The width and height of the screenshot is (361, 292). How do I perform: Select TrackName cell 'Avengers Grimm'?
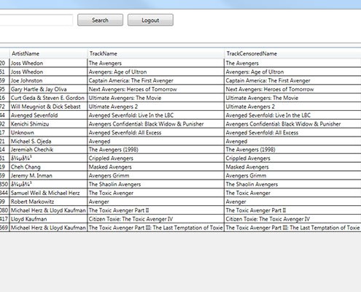coord(155,175)
